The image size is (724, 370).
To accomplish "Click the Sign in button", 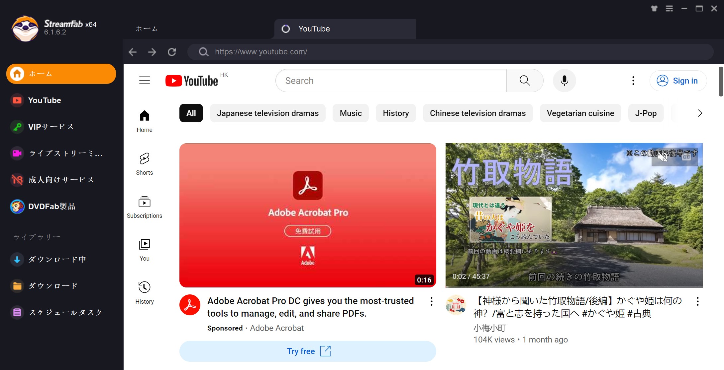I will coord(678,81).
